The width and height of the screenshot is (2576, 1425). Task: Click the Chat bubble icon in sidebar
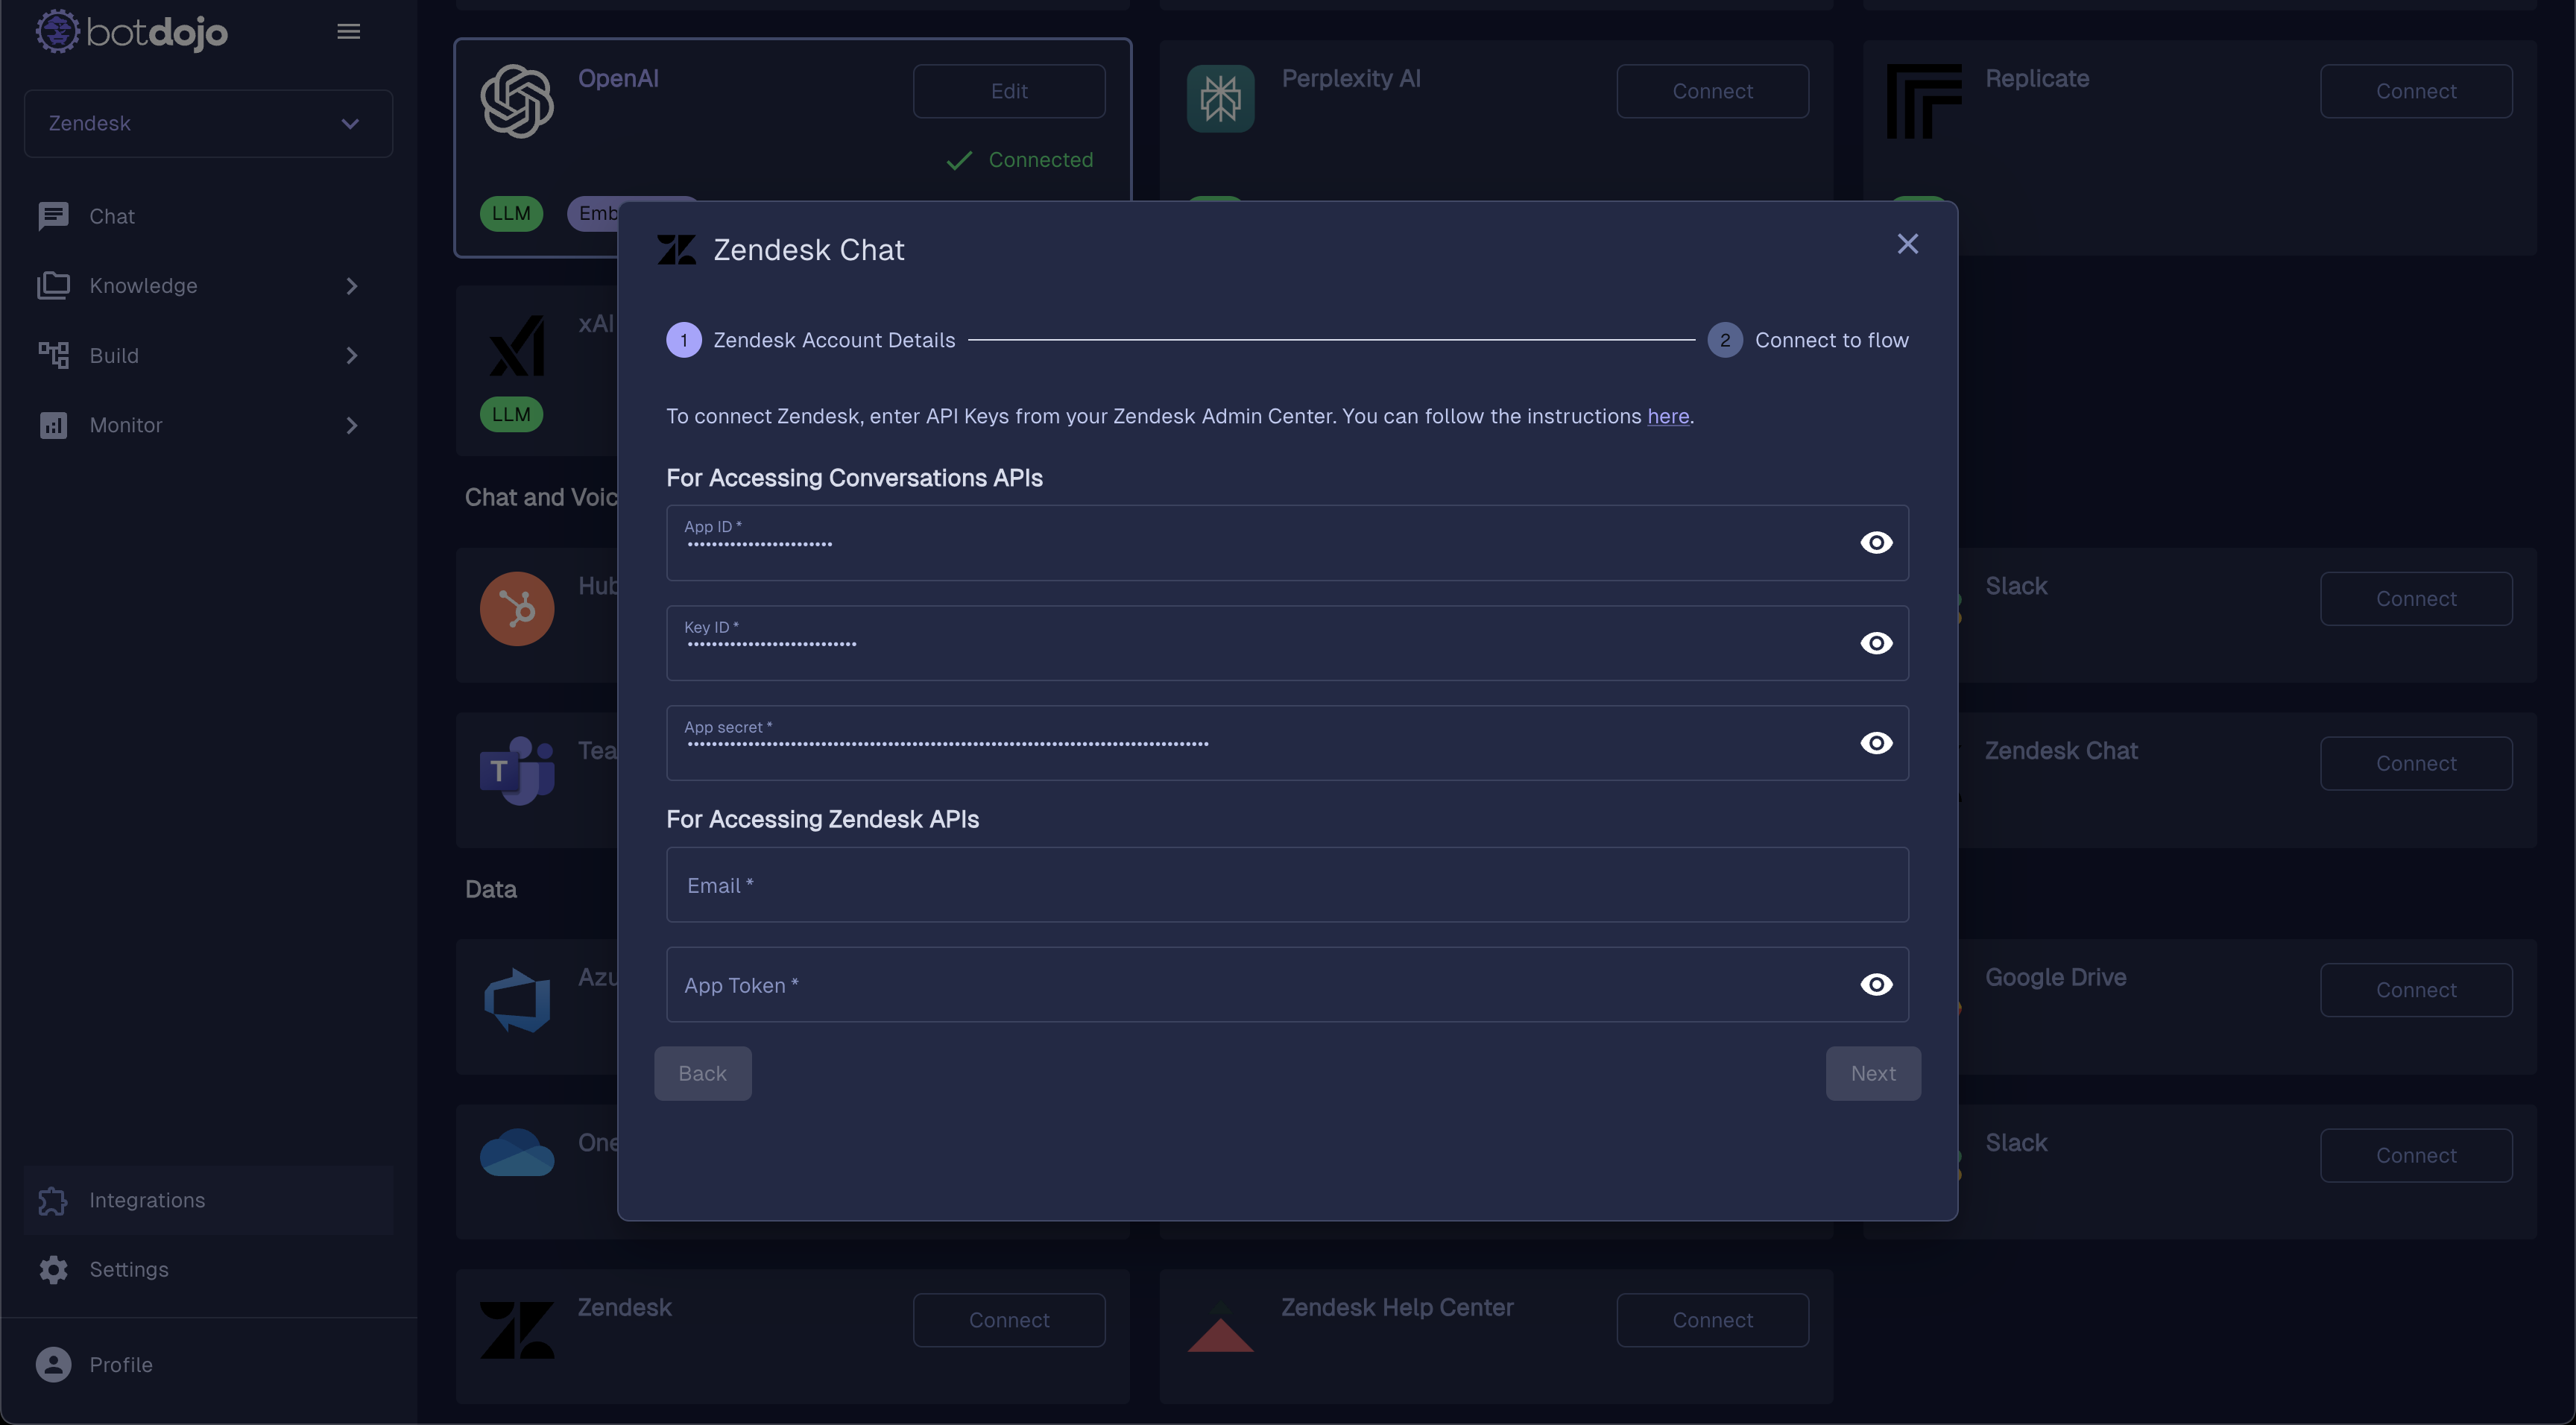pyautogui.click(x=53, y=216)
